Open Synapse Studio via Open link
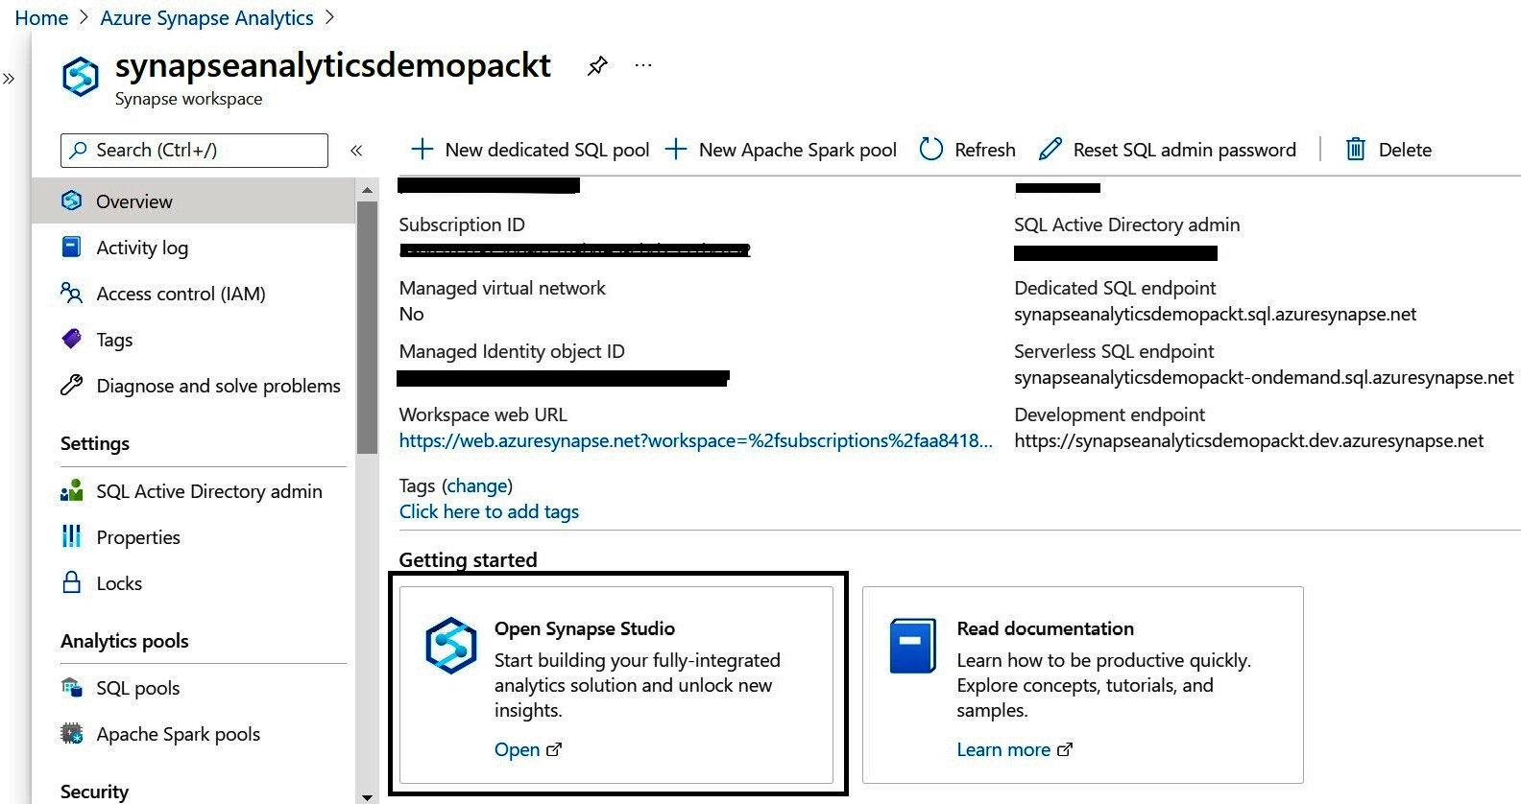Viewport: 1521px width, 804px height. [517, 749]
